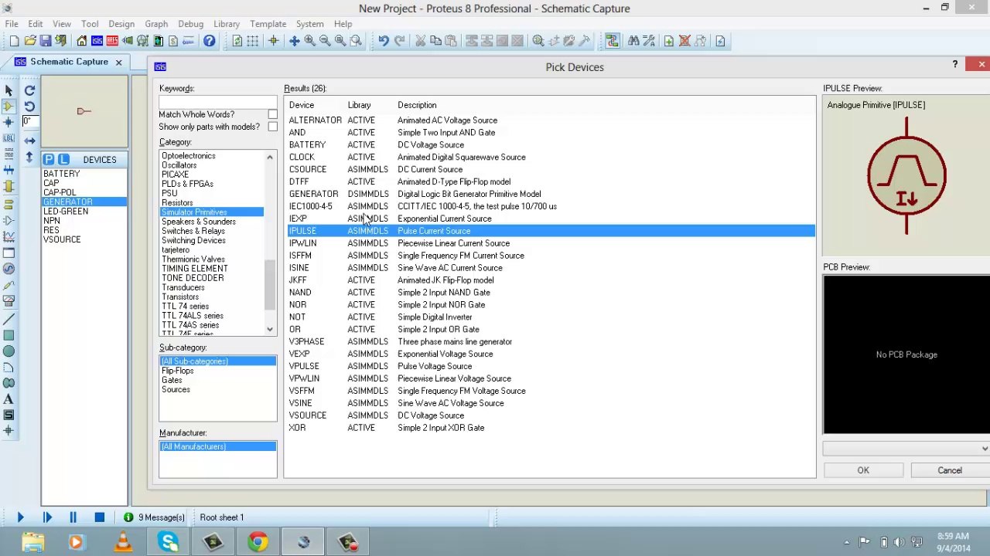Open Skype from the taskbar
The width and height of the screenshot is (990, 556).
pyautogui.click(x=168, y=542)
